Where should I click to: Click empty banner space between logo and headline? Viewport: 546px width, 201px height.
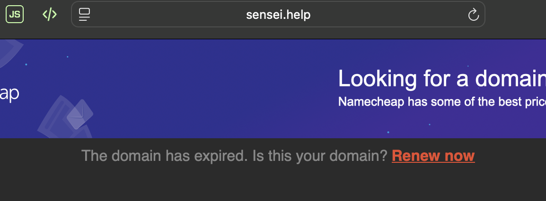coord(213,90)
